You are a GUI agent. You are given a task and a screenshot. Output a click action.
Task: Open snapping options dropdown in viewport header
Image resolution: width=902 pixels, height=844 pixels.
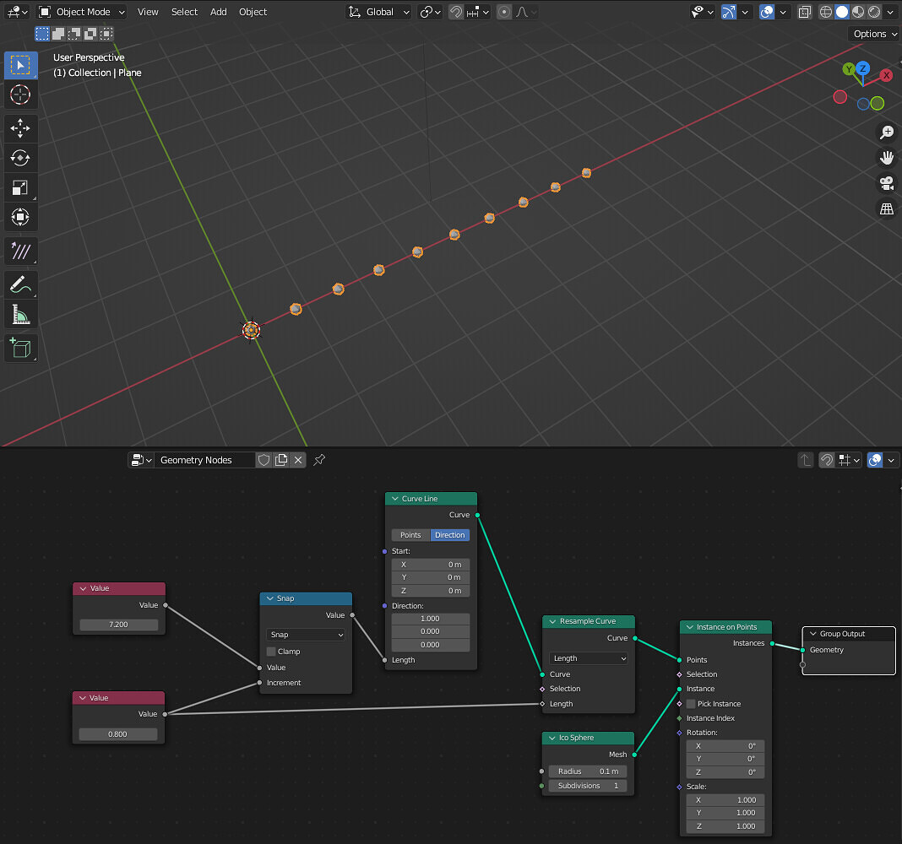tap(478, 12)
